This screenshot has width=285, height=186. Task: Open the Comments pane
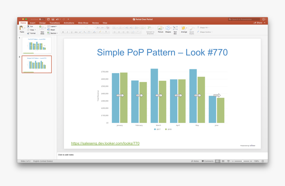coord(207,161)
